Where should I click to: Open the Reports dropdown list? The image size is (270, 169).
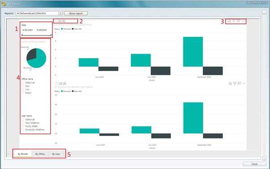pyautogui.click(x=61, y=13)
